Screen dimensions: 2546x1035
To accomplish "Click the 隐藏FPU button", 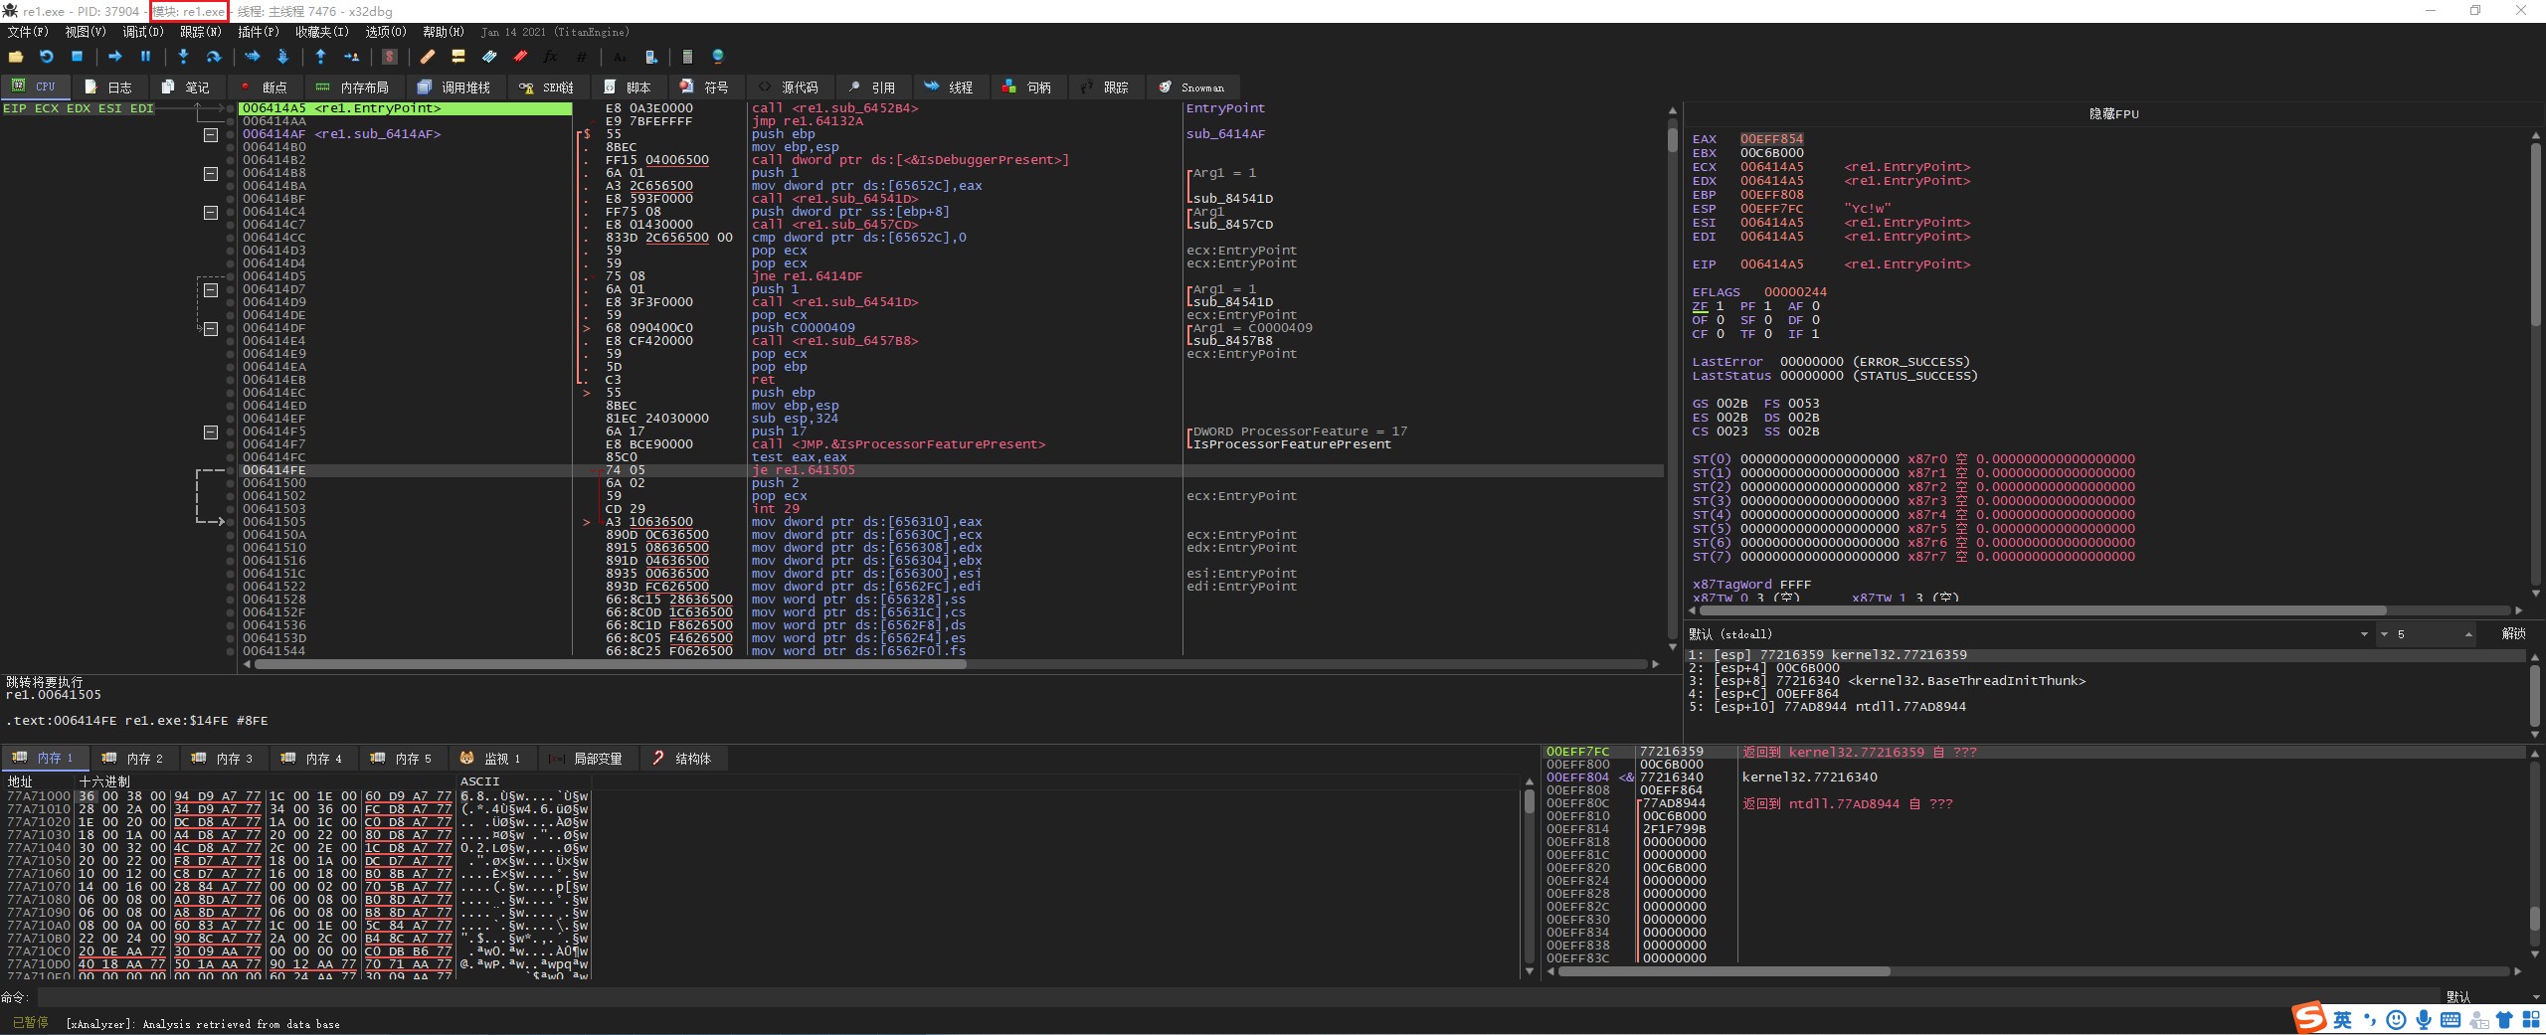I will [x=2113, y=114].
